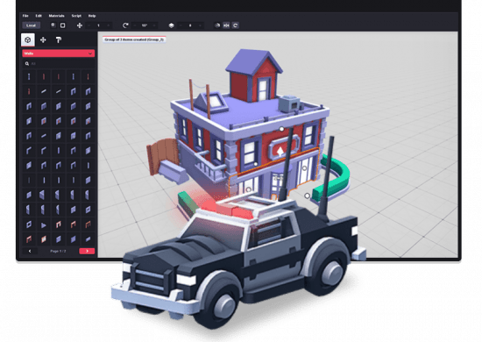Open the Script menu
482x342 pixels.
pyautogui.click(x=76, y=16)
